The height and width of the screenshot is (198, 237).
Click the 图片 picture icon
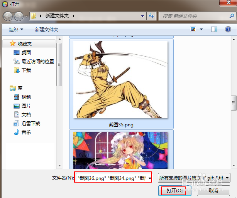coord(17,106)
